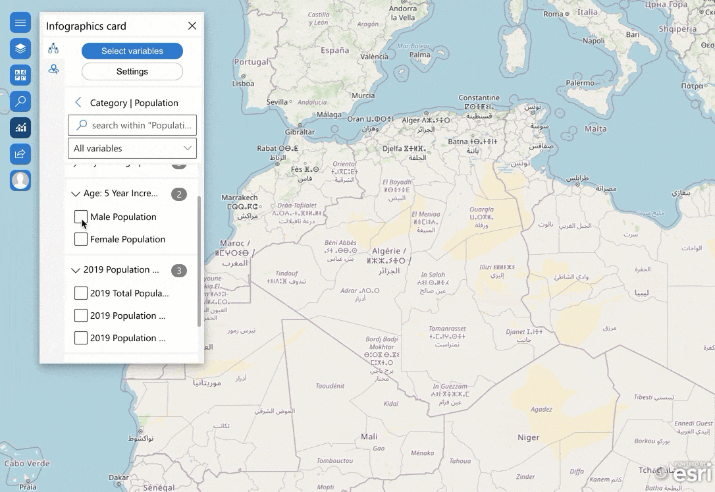Check the Female Population checkbox
The image size is (715, 492).
[81, 239]
